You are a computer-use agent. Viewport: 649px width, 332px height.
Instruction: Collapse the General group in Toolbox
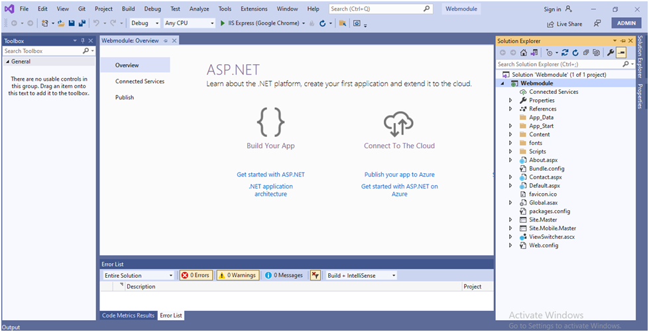click(8, 62)
